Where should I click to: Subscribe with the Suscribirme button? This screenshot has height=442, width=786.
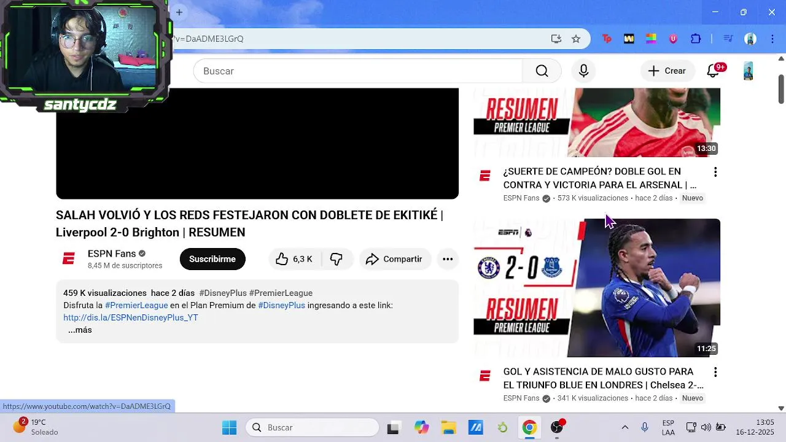point(212,259)
